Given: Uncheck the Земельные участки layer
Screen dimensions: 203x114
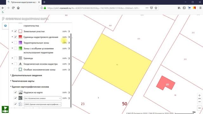Looking at the screenshot, I should click(x=16, y=31).
